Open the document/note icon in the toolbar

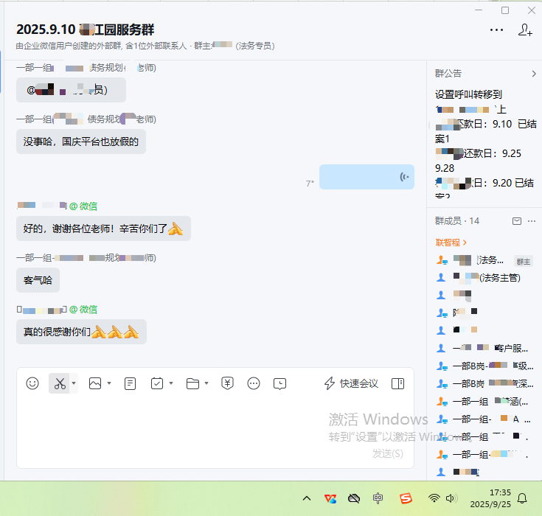click(130, 383)
